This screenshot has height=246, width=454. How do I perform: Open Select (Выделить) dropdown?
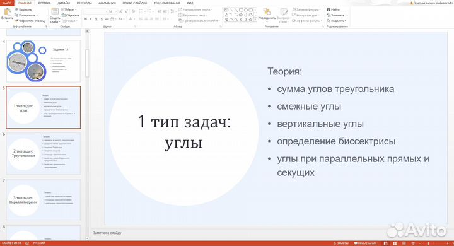pos(337,21)
